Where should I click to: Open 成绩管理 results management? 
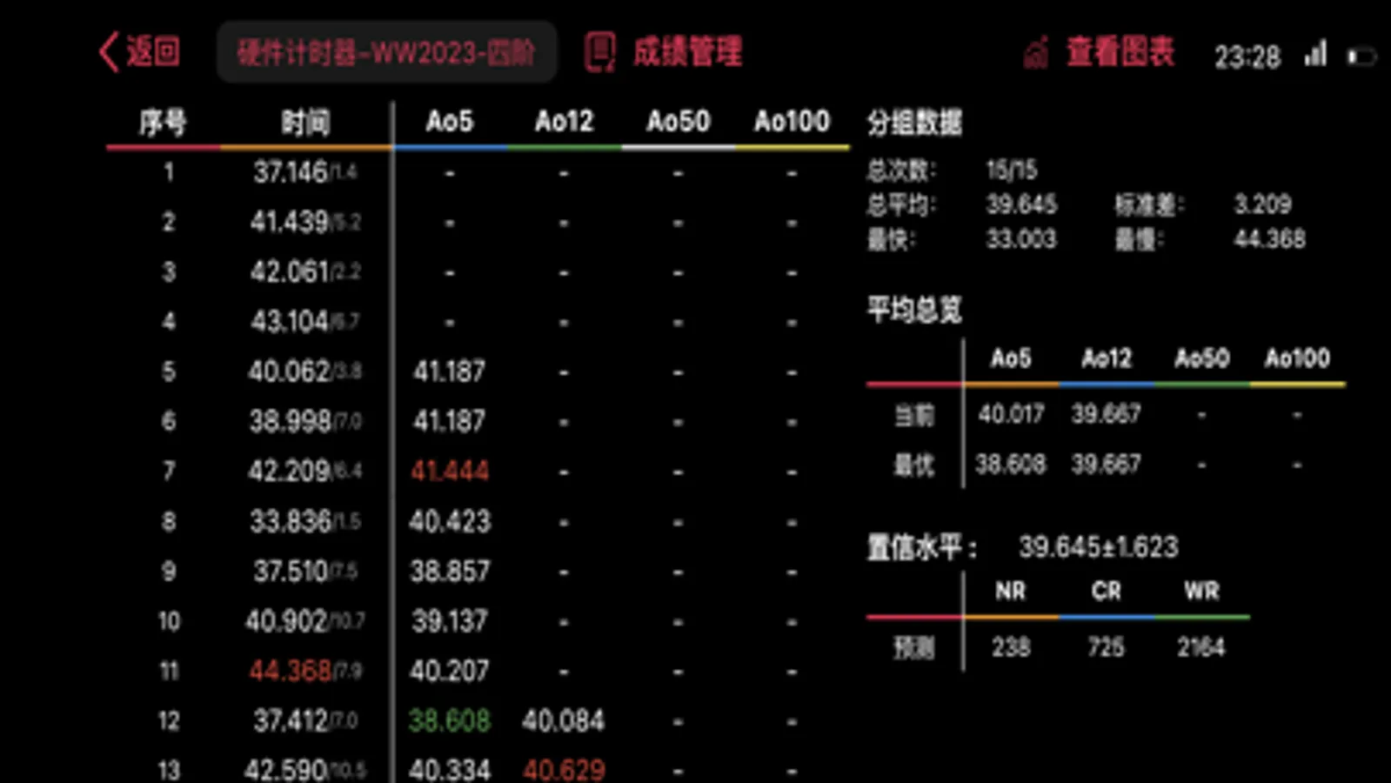(687, 52)
